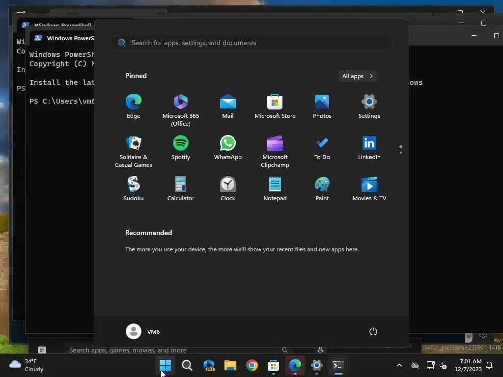Click the Start menu search box
503x377 pixels.
pyautogui.click(x=251, y=43)
